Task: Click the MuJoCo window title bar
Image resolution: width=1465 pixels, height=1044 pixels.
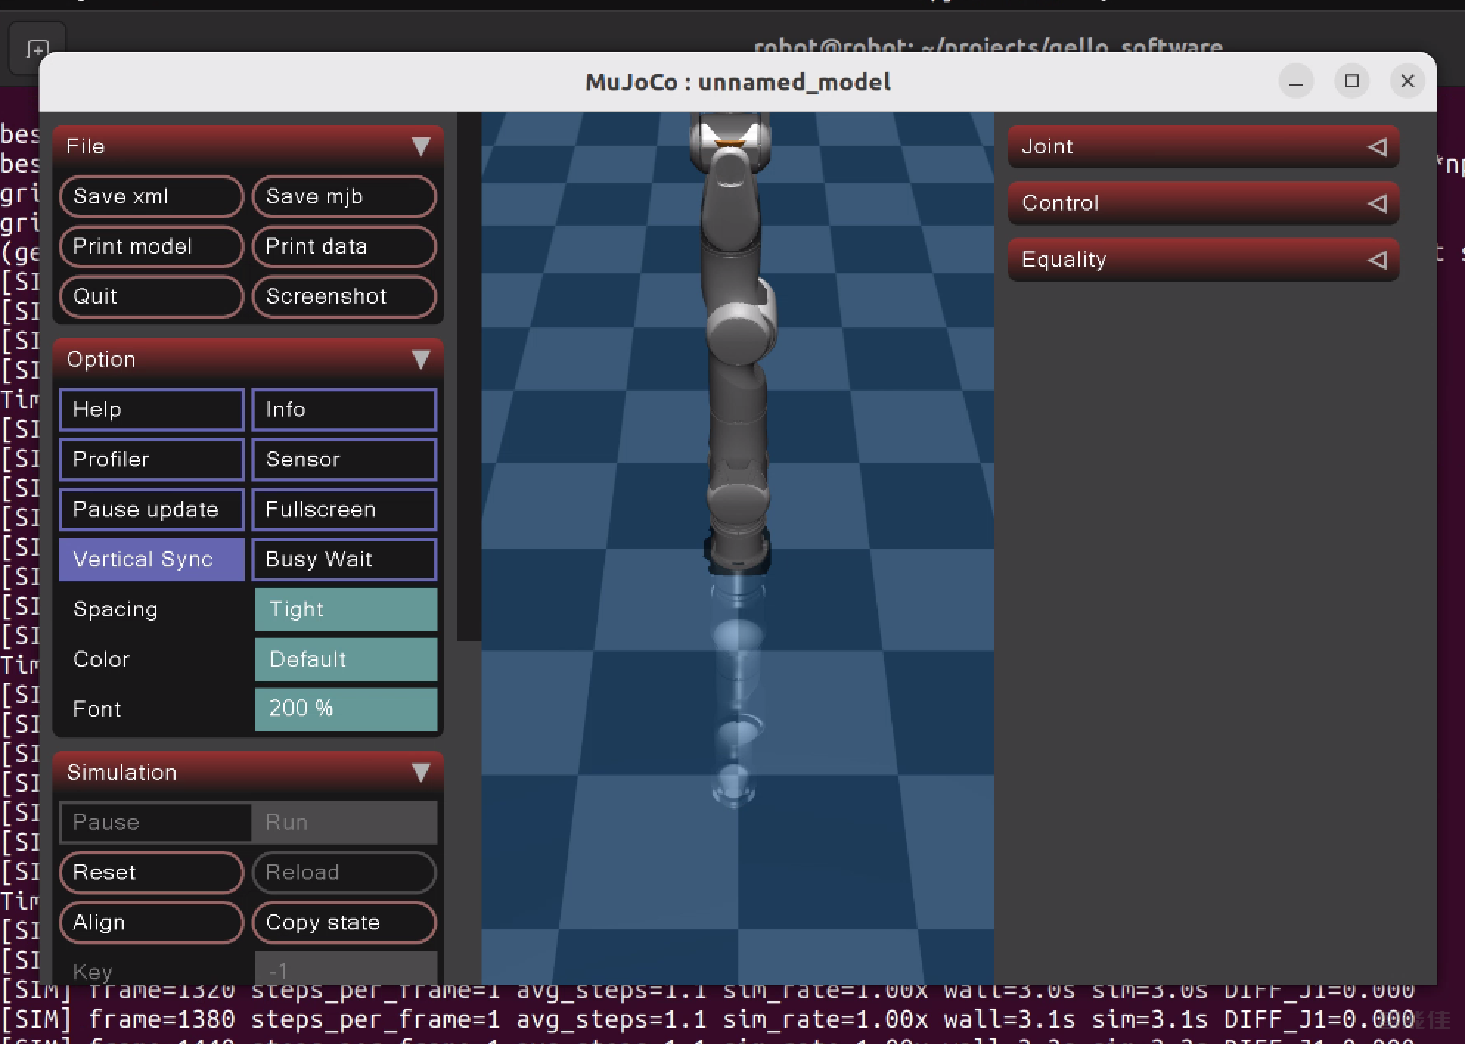Action: 738,82
